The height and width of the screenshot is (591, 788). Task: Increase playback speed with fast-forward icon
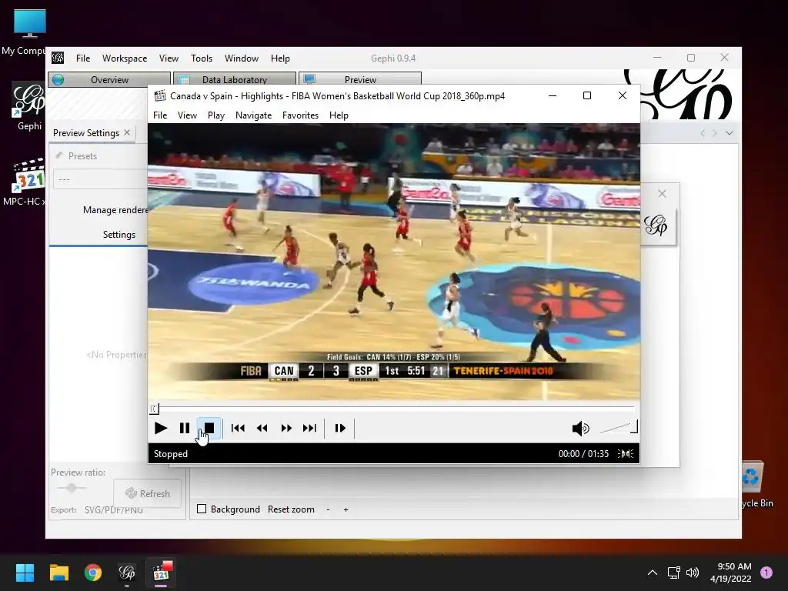tap(286, 428)
